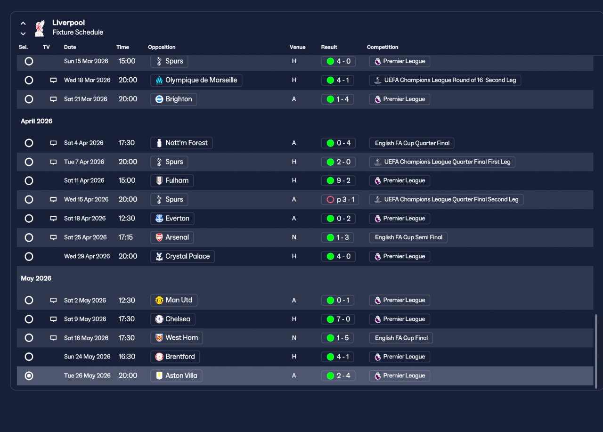Image resolution: width=603 pixels, height=432 pixels.
Task: Open the 9 - 2 Fulham result
Action: click(x=338, y=180)
